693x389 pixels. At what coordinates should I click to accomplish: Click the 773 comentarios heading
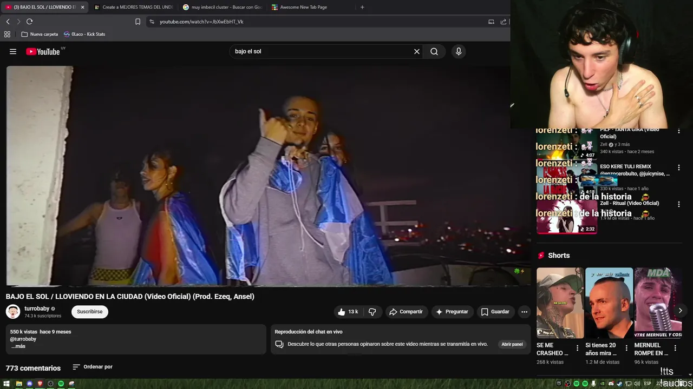click(33, 368)
